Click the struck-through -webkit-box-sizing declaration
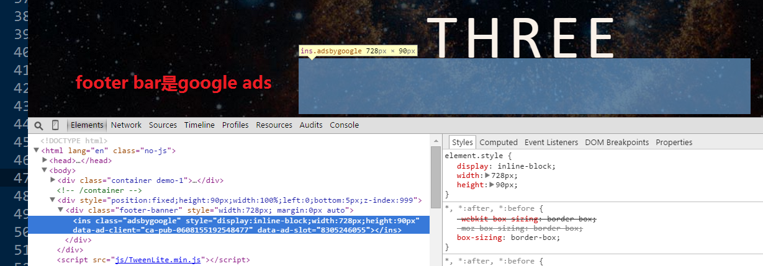This screenshot has width=763, height=266. [x=527, y=219]
